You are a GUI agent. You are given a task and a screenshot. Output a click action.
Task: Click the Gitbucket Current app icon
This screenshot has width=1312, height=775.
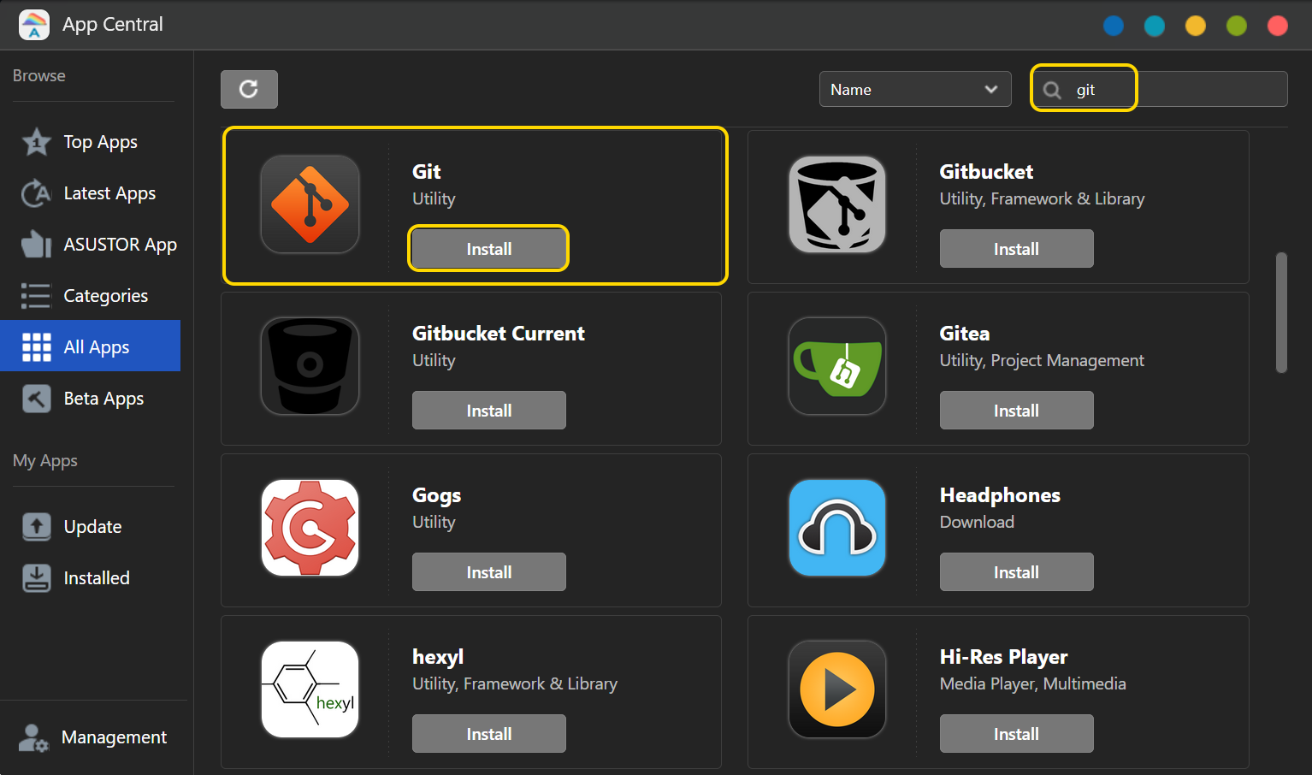[x=310, y=366]
